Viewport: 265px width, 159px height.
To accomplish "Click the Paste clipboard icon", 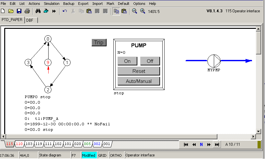I will [89, 11].
